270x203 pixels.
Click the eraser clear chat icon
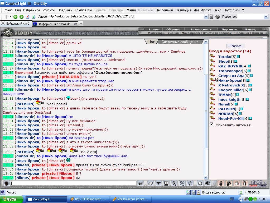coord(150,183)
